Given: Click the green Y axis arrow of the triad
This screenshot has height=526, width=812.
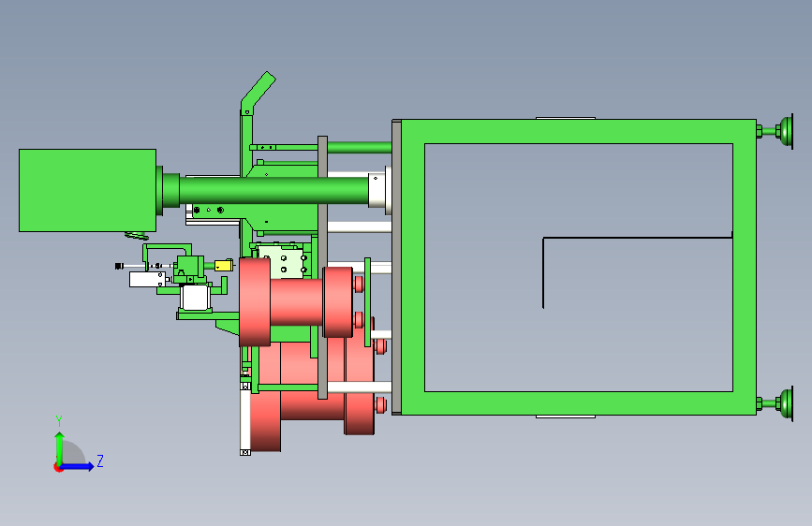Looking at the screenshot, I should click(60, 447).
